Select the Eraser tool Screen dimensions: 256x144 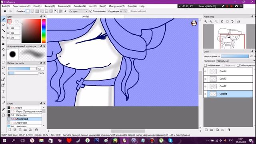point(3,25)
